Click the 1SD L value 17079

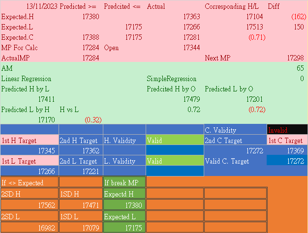coord(91,228)
